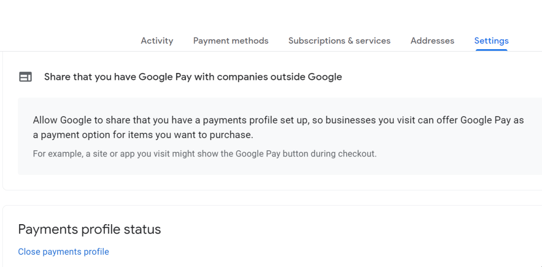This screenshot has height=267, width=542.
Task: Click the gap between the two cards
Action: pyautogui.click(x=265, y=198)
